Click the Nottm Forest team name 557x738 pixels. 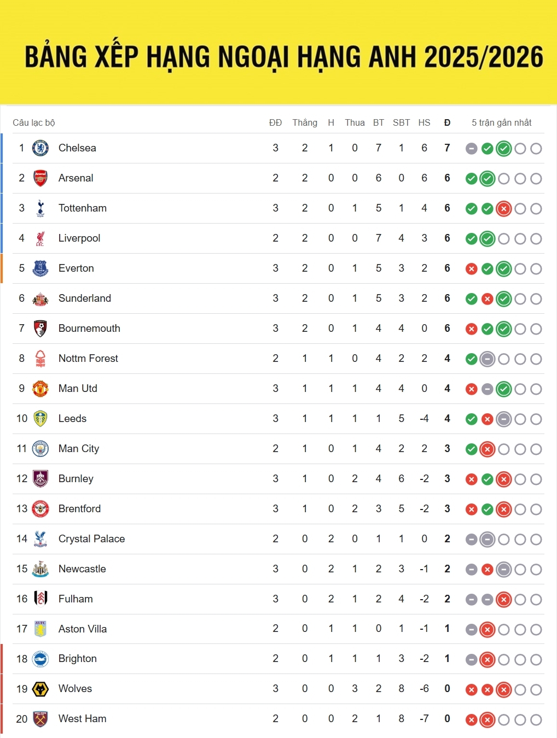[x=88, y=359]
